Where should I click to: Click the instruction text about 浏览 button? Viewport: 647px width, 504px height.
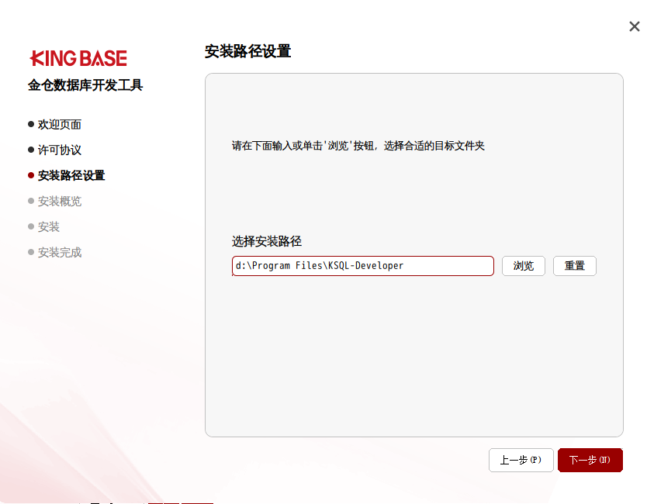(x=358, y=145)
